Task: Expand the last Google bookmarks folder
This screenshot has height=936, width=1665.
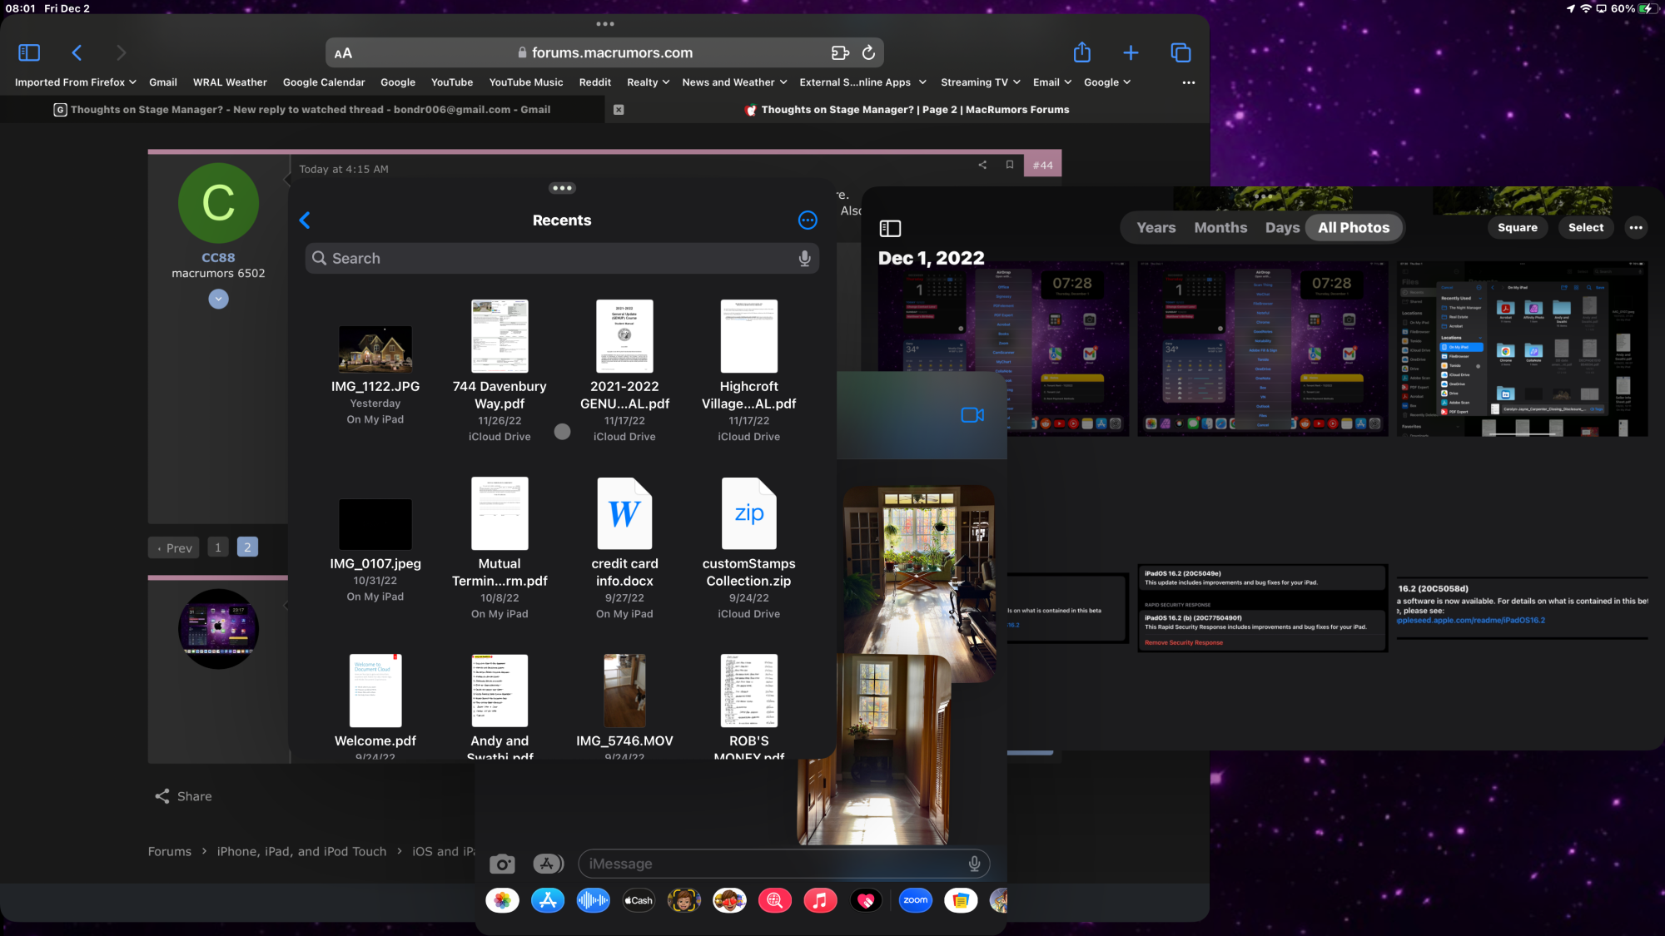Action: [x=1106, y=82]
